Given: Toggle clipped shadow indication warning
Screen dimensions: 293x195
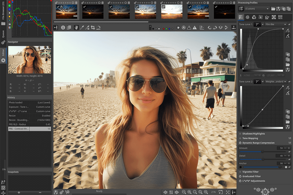Looking at the screenshot, I should click(x=189, y=28).
